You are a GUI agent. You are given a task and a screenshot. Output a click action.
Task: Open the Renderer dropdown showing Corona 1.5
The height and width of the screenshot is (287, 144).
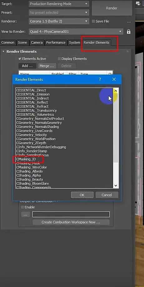(59, 21)
